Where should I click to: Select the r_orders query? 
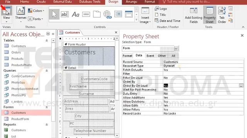coord(17,102)
